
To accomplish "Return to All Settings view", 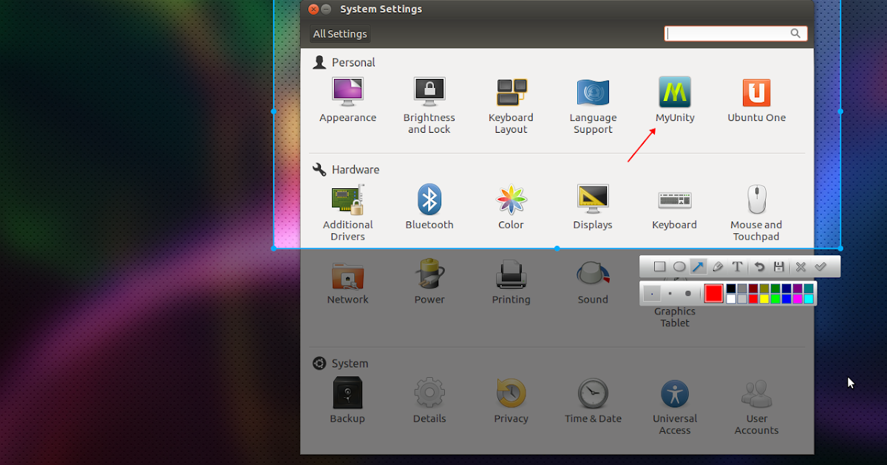I will (339, 33).
